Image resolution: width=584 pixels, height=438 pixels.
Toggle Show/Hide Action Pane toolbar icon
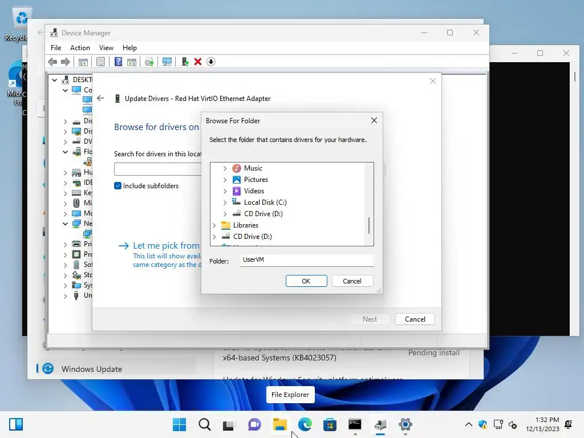(132, 62)
